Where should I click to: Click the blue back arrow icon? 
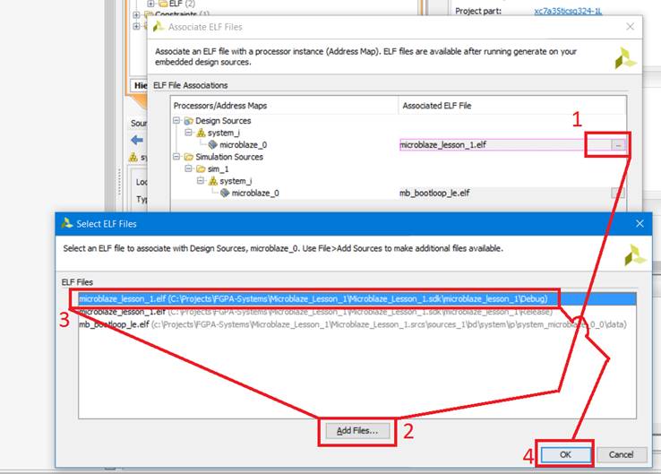pos(137,140)
